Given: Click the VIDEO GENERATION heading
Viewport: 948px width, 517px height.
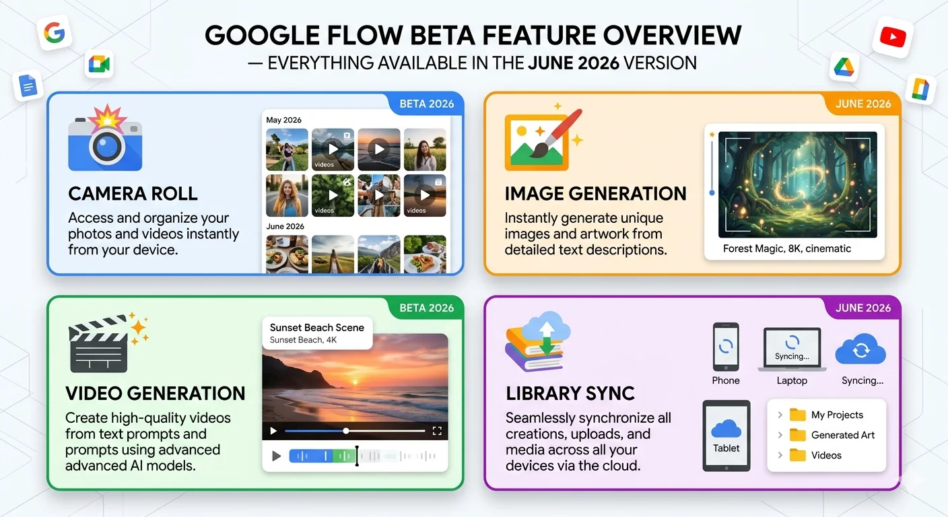Looking at the screenshot, I should pos(156,393).
